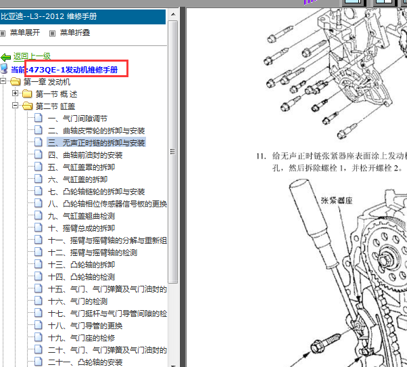Click the 菜单展开 list icon
The width and height of the screenshot is (407, 367).
pyautogui.click(x=4, y=33)
